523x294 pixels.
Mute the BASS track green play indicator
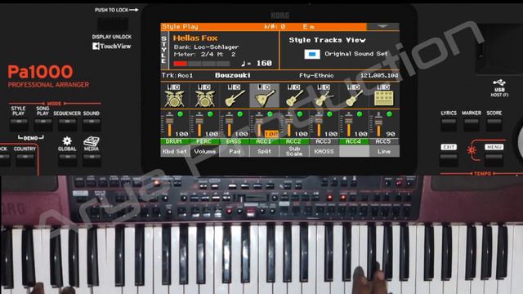[x=239, y=114]
